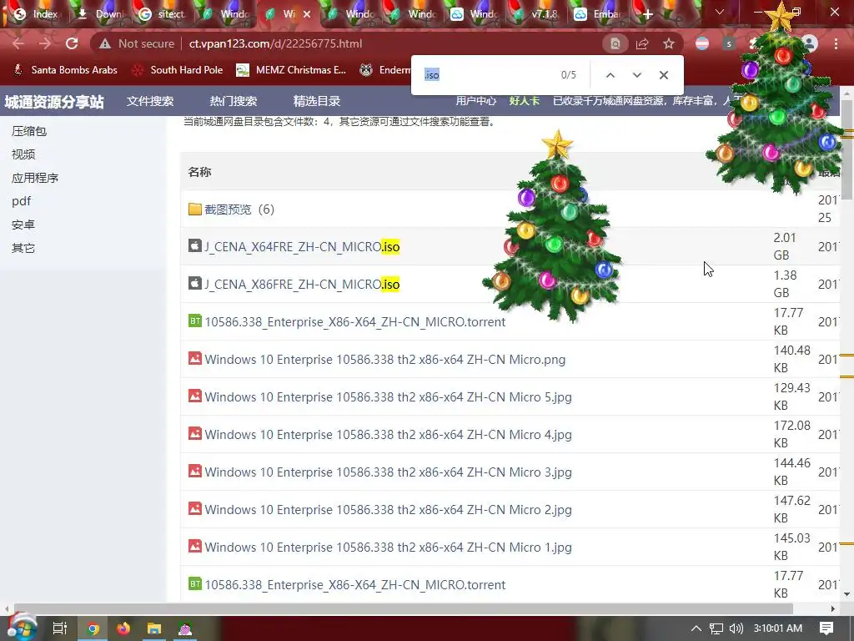The image size is (854, 641).
Task: Select 安卓 category in sidebar
Action: 23,225
